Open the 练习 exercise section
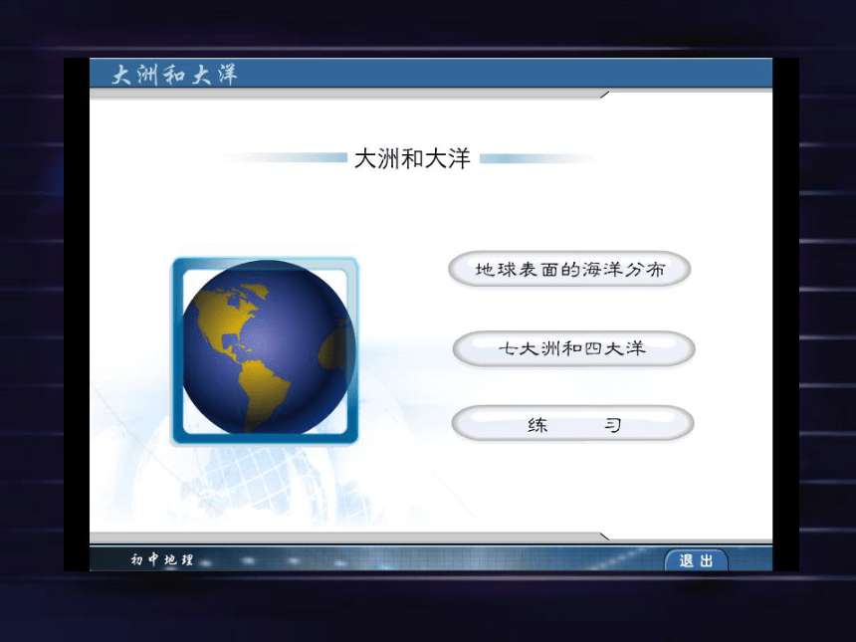 tap(572, 424)
